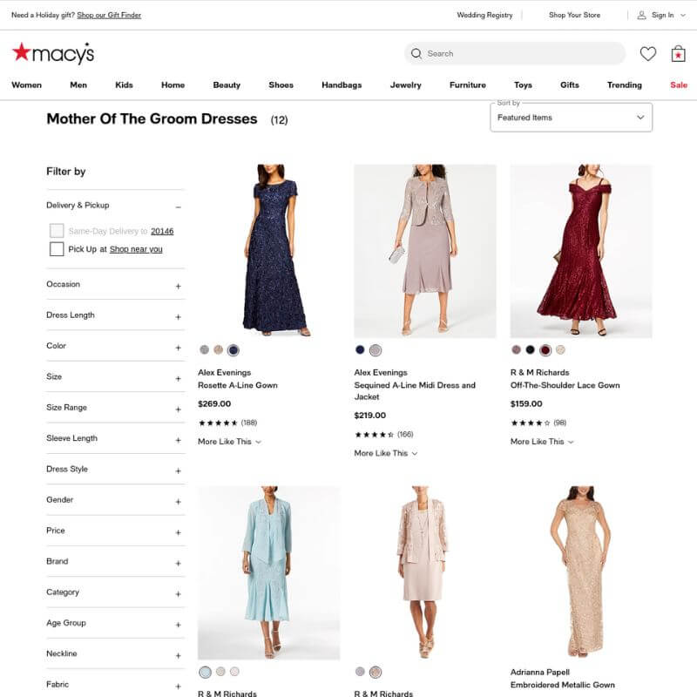Image resolution: width=697 pixels, height=697 pixels.
Task: Open Rosette A-Line Gown product link
Action: [238, 385]
